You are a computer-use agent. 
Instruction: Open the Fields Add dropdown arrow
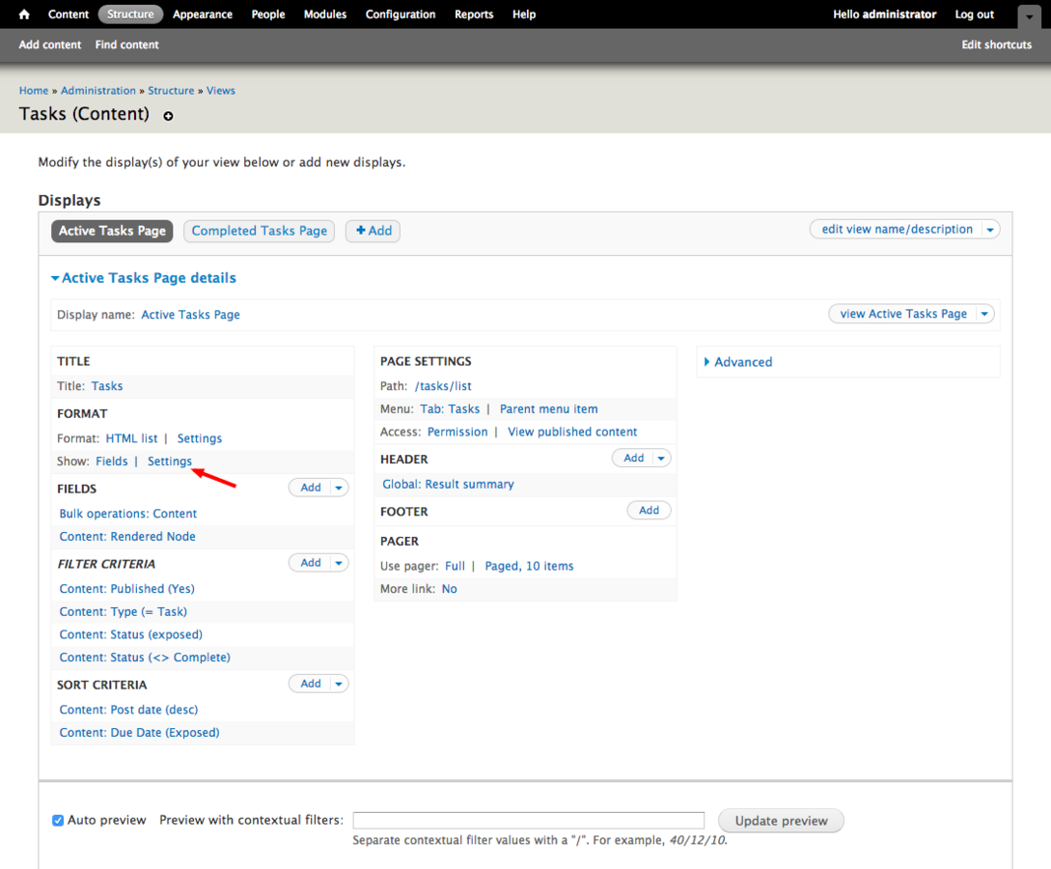(339, 488)
